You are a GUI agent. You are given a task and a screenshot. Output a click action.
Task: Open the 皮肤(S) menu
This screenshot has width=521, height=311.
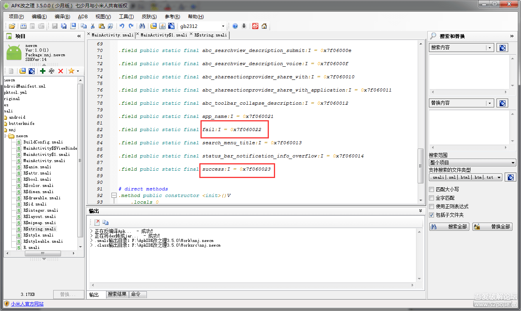pyautogui.click(x=149, y=17)
